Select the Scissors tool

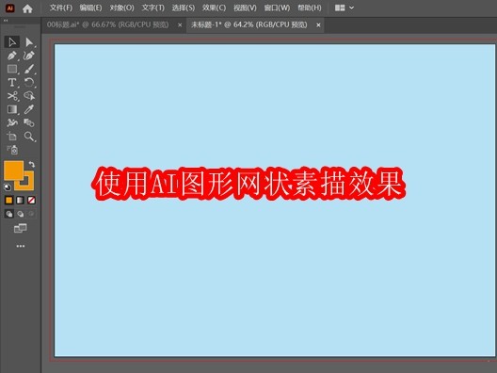(x=11, y=96)
